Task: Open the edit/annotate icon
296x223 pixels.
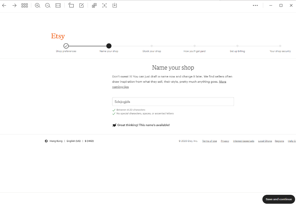Action: pyautogui.click(x=81, y=5)
